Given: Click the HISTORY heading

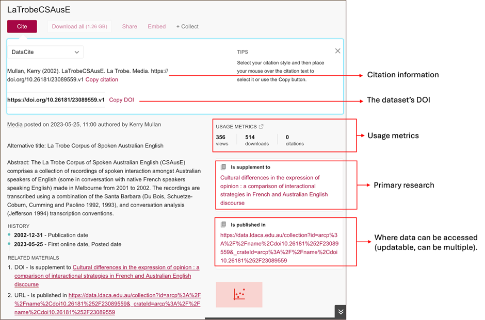Looking at the screenshot, I should click(x=19, y=226).
